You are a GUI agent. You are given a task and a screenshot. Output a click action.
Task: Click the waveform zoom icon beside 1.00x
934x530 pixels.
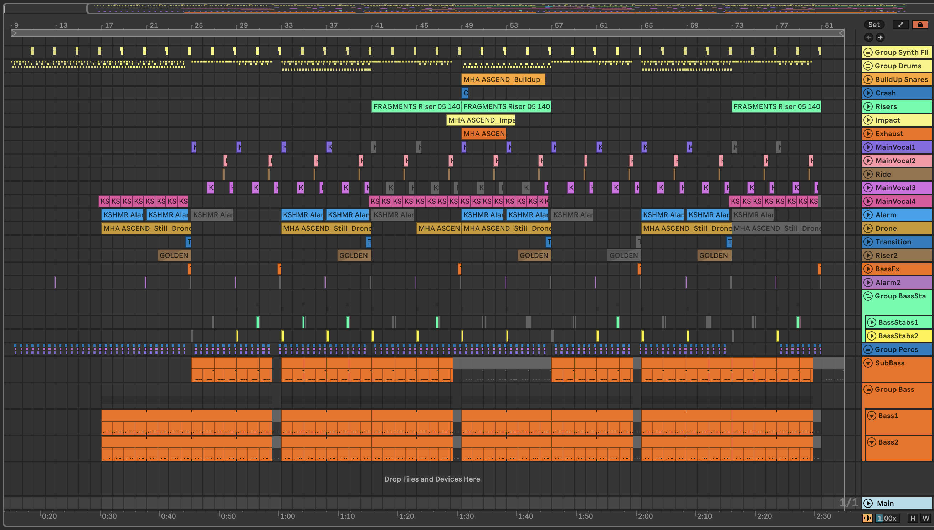pyautogui.click(x=867, y=518)
